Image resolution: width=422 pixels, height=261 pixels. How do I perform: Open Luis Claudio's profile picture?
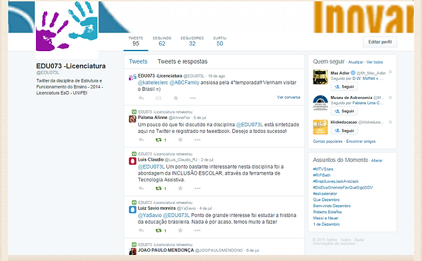pos(132,161)
